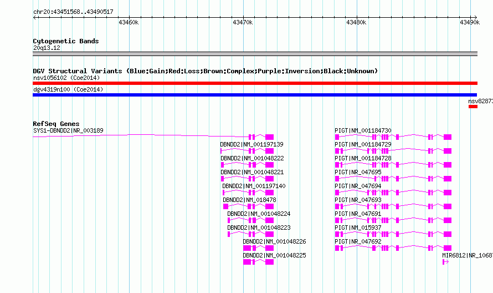Select the DBNDD2 NM_018478 first exon block
Viewport: 493px width, 293px height.
pos(225,206)
